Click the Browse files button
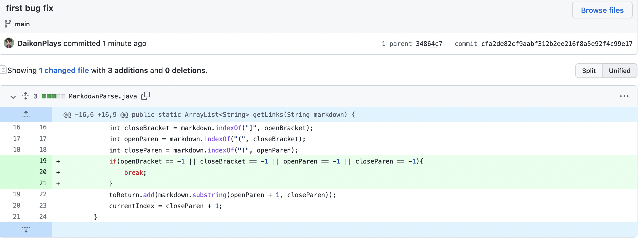The image size is (638, 242). 602,10
